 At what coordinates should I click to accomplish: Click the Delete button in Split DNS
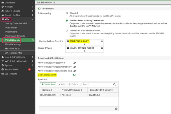tap(73, 84)
